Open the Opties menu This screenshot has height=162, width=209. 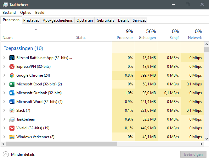click(x=25, y=13)
